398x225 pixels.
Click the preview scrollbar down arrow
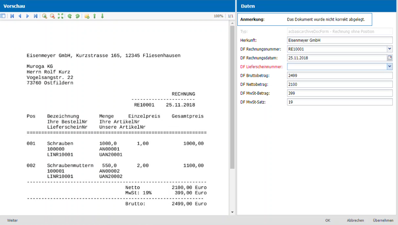tap(233, 212)
